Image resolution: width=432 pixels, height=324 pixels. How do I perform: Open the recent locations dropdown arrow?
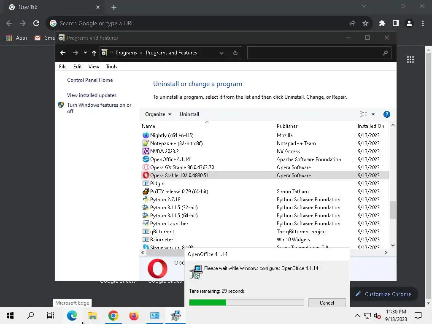(x=85, y=53)
